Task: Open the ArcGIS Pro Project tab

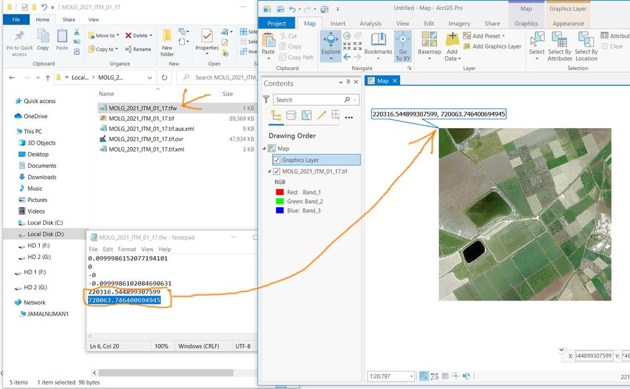Action: (x=276, y=23)
